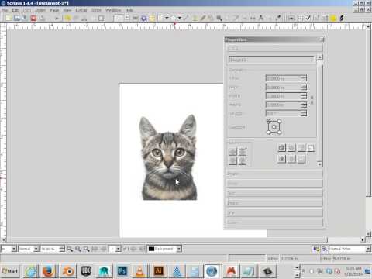Open the File menu

5,10
